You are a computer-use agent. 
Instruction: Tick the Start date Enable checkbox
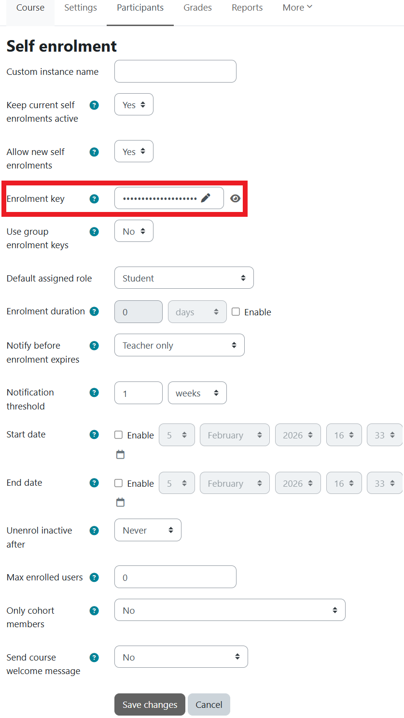tap(119, 435)
